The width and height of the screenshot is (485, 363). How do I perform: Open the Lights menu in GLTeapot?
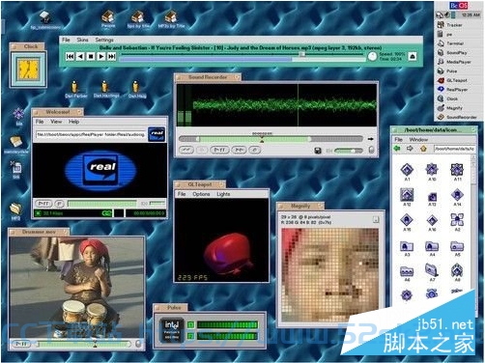[223, 194]
